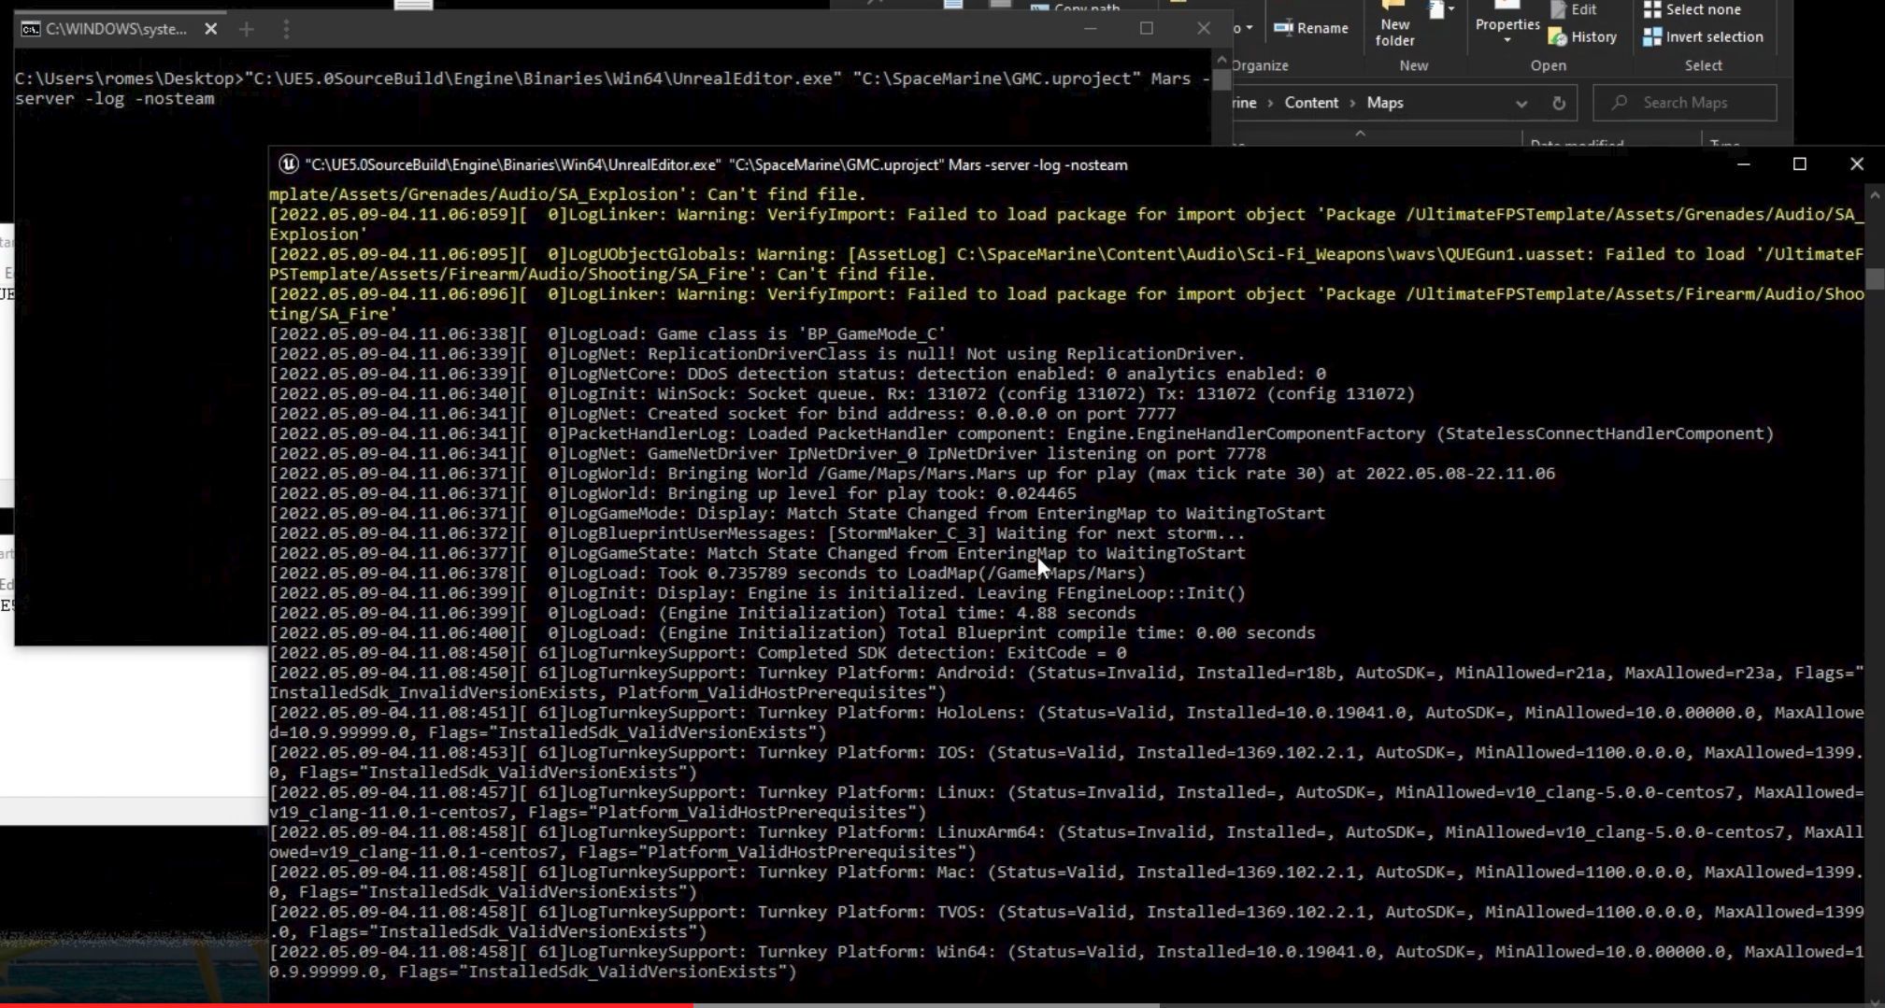Click the "DDoS detection status" log line
Viewport: 1885px width, 1008px height.
point(797,374)
